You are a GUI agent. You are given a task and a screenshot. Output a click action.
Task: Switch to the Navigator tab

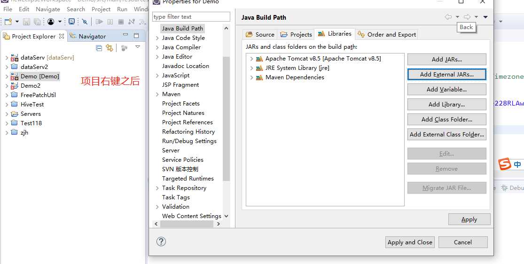pos(88,36)
